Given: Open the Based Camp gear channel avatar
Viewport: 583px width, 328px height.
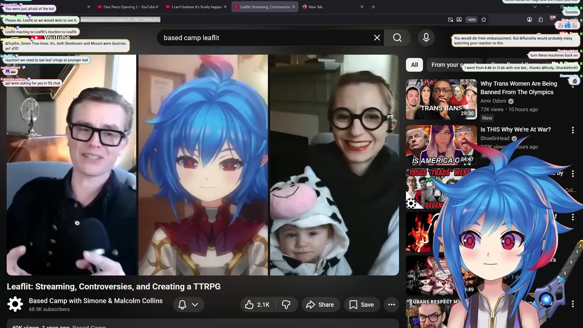Looking at the screenshot, I should point(15,304).
